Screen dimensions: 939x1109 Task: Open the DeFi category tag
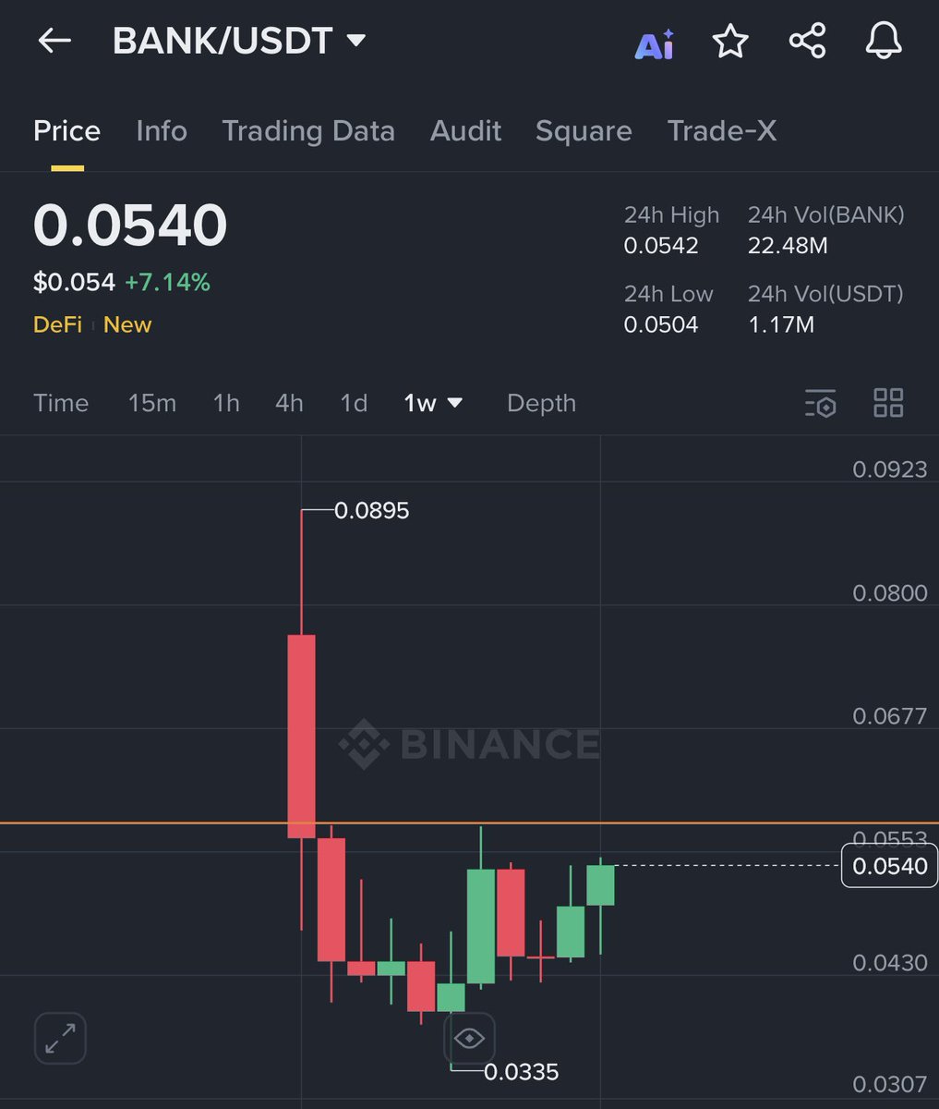[x=57, y=325]
